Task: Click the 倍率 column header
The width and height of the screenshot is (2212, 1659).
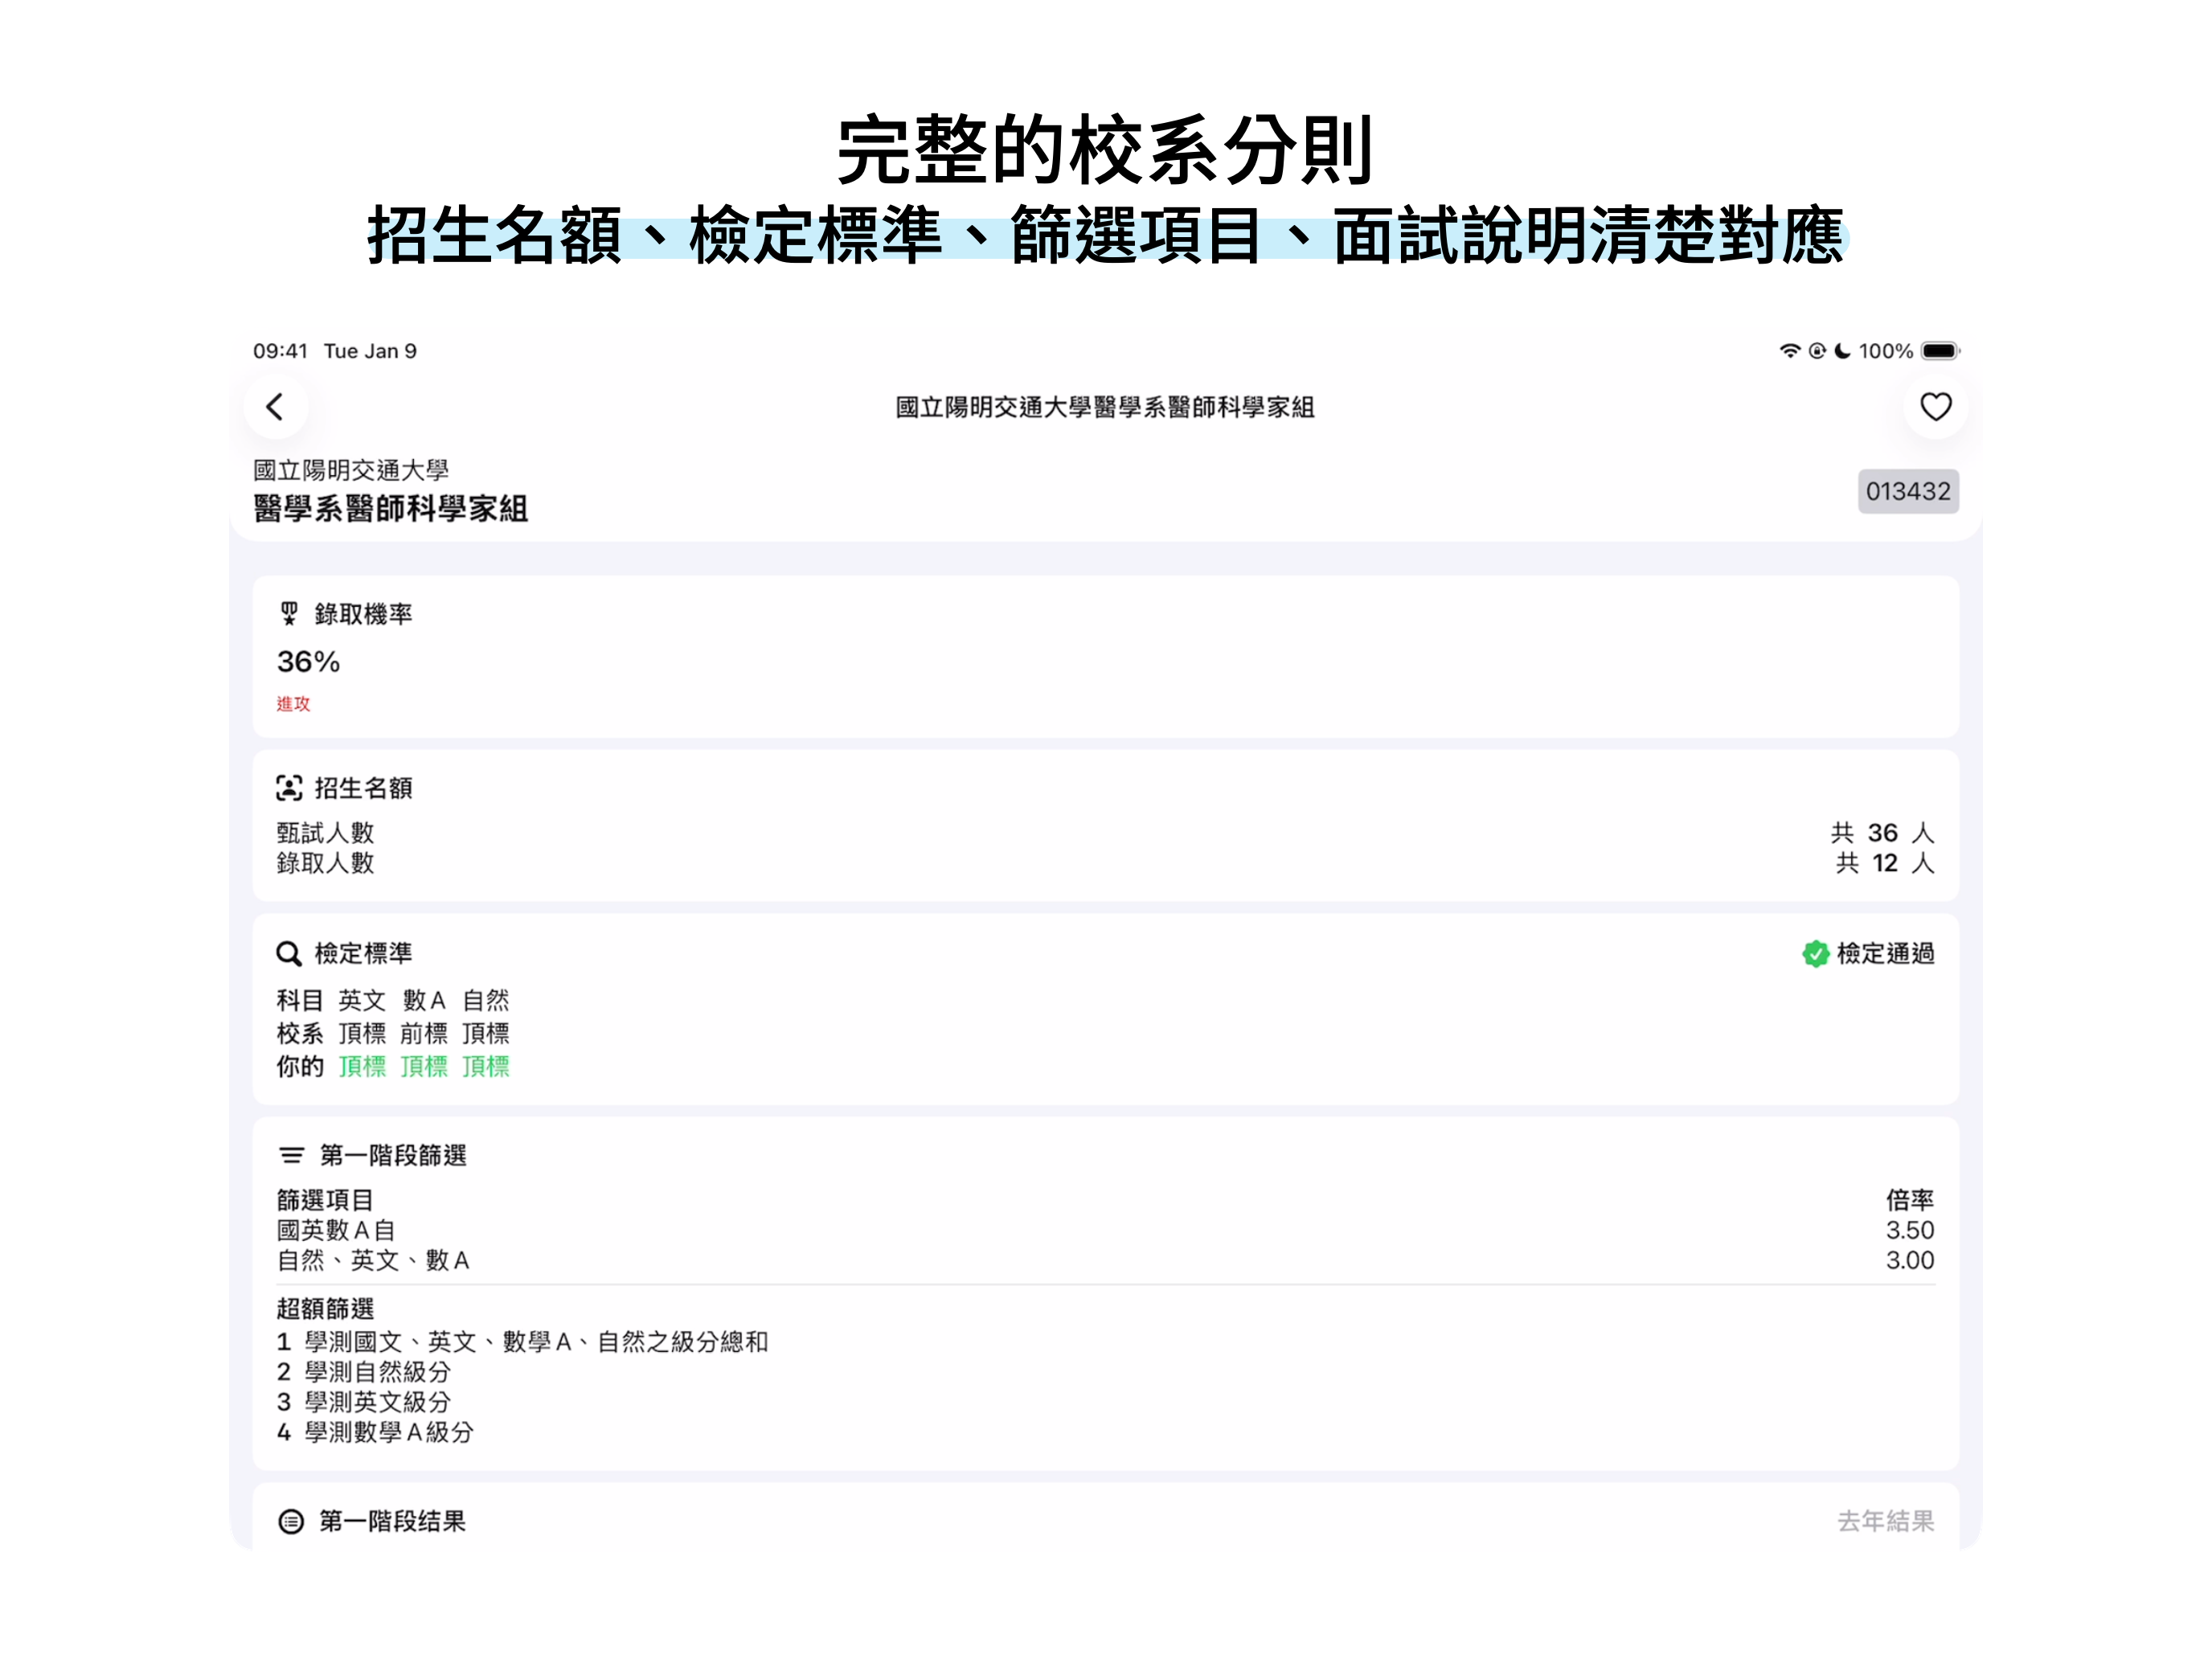Action: (1909, 1200)
